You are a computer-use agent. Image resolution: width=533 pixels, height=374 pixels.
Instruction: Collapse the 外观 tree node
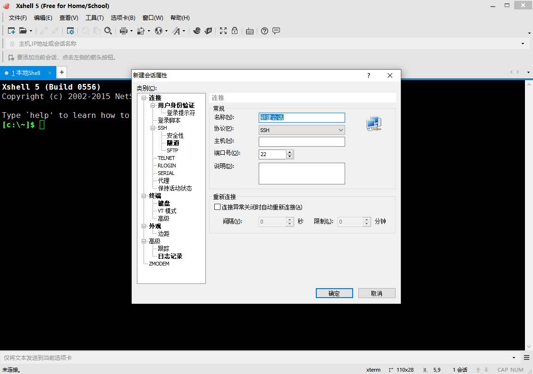(x=144, y=226)
